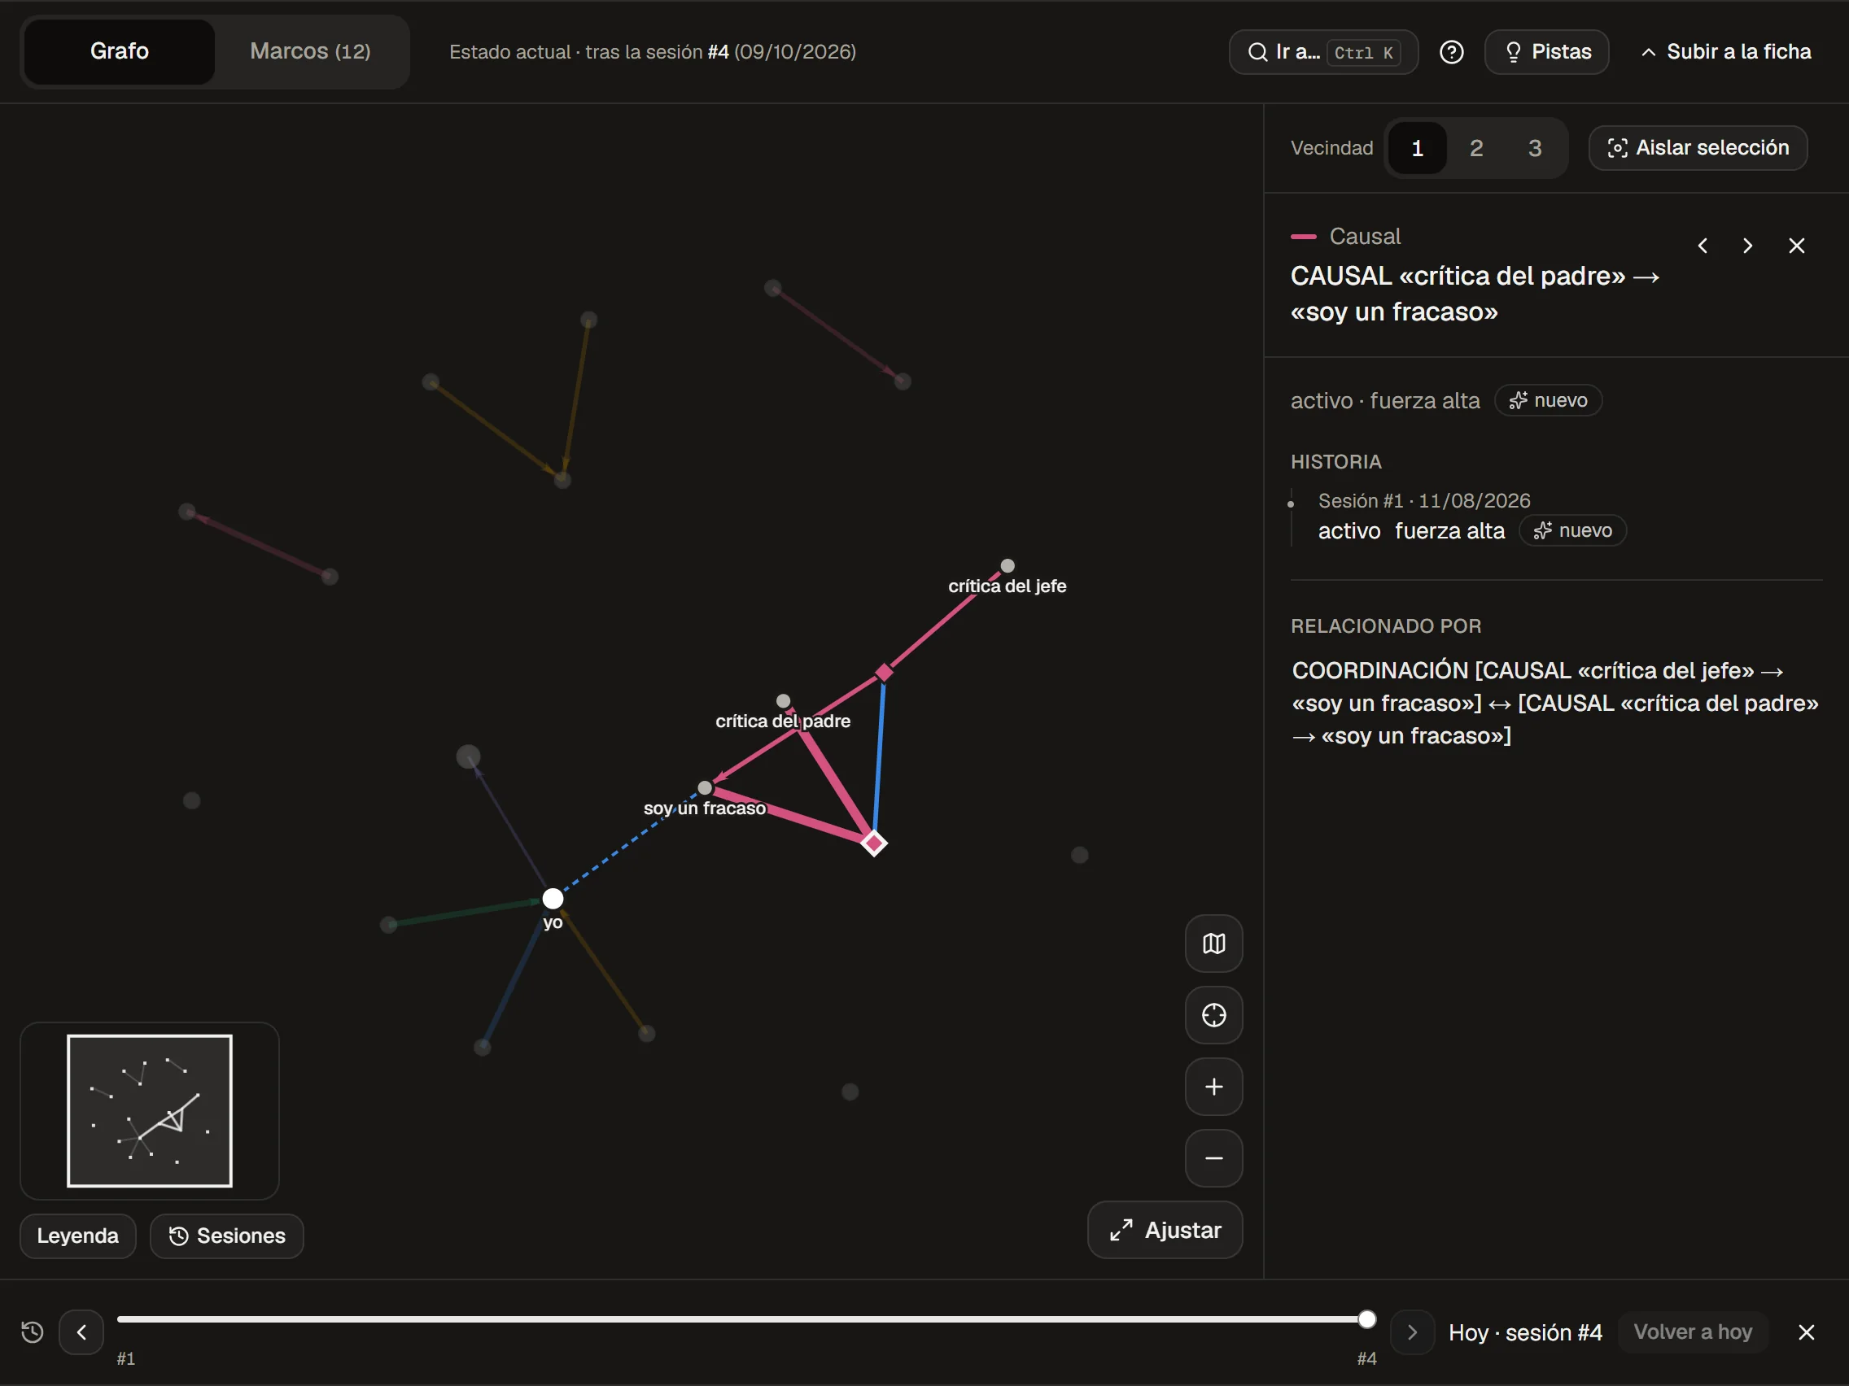The width and height of the screenshot is (1849, 1386).
Task: Set Vecindad to 1
Action: 1417,148
